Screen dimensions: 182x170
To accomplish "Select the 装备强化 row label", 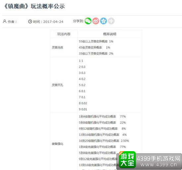I will pos(58,144).
